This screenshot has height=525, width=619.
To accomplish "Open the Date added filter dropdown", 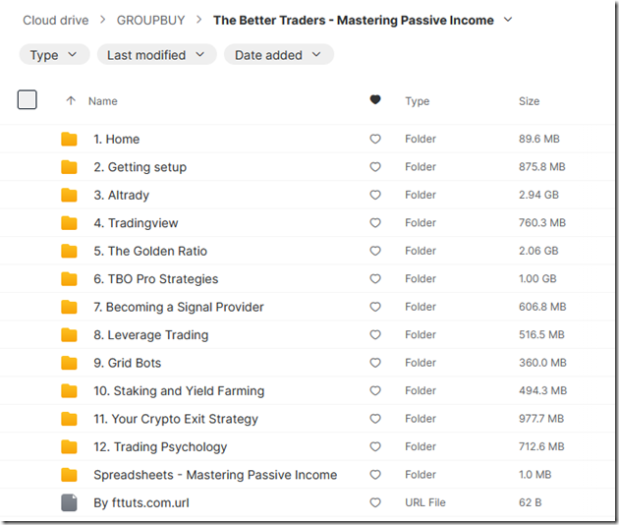I will (279, 54).
